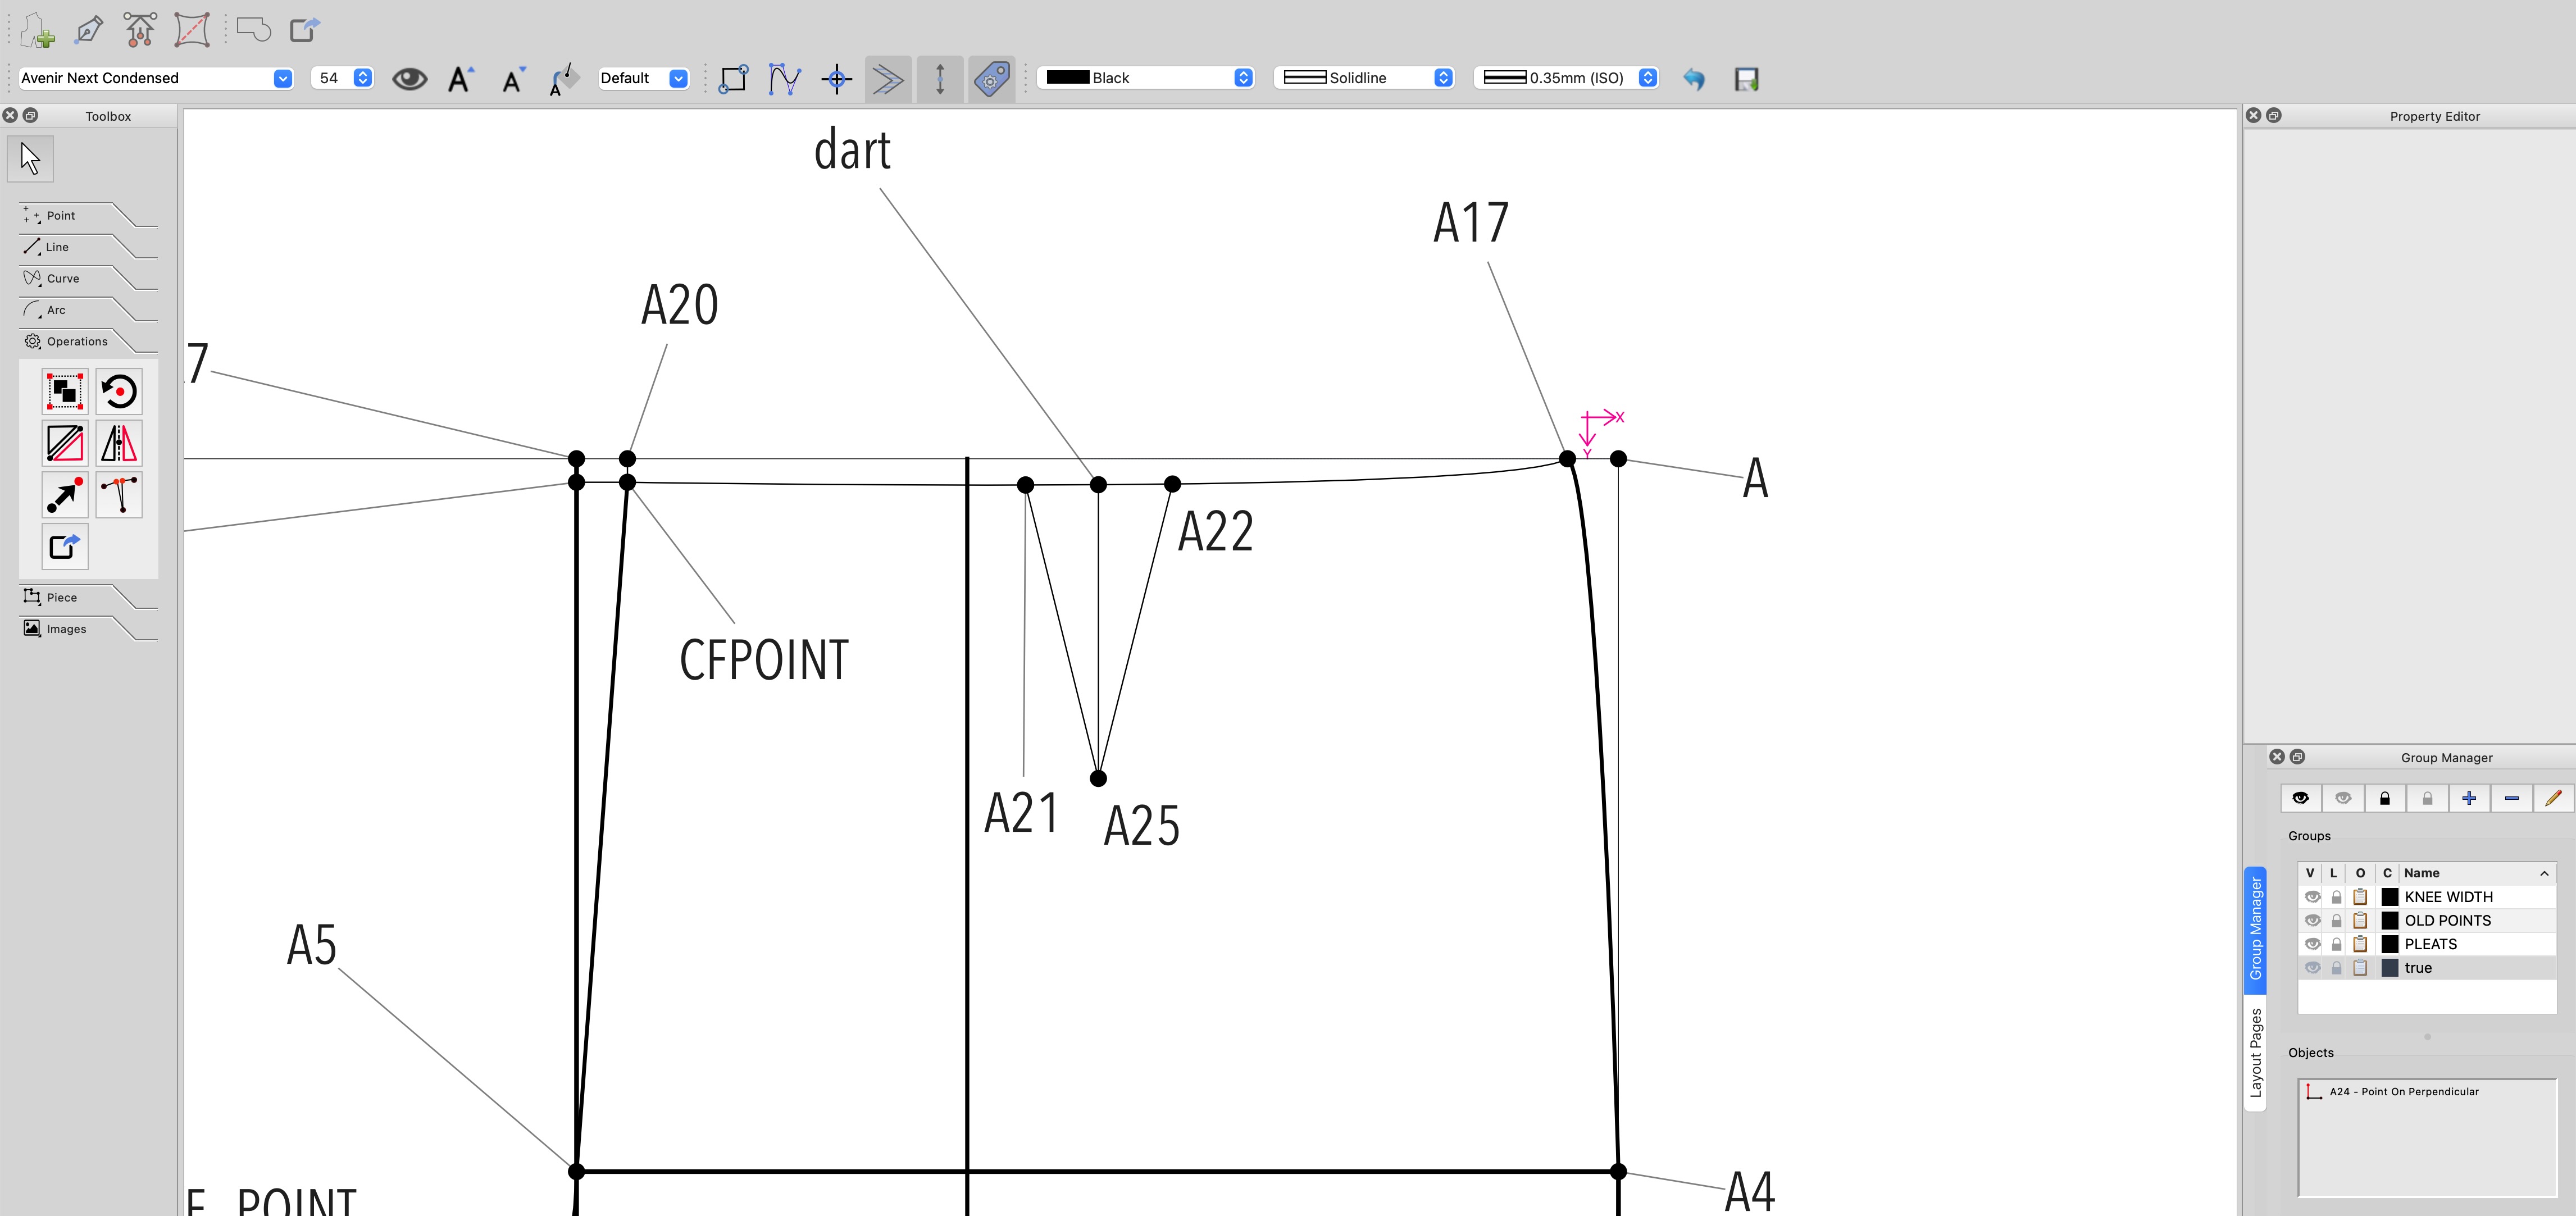
Task: Click the Add new group plus icon
Action: click(x=2469, y=798)
